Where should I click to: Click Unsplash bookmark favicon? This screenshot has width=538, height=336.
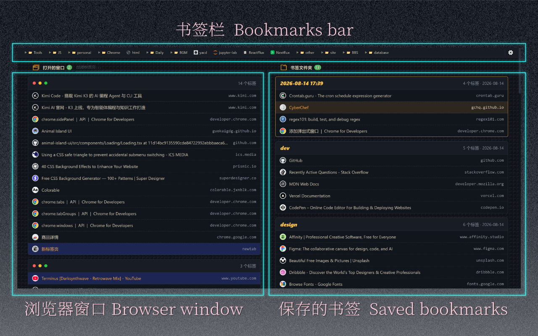tap(283, 260)
